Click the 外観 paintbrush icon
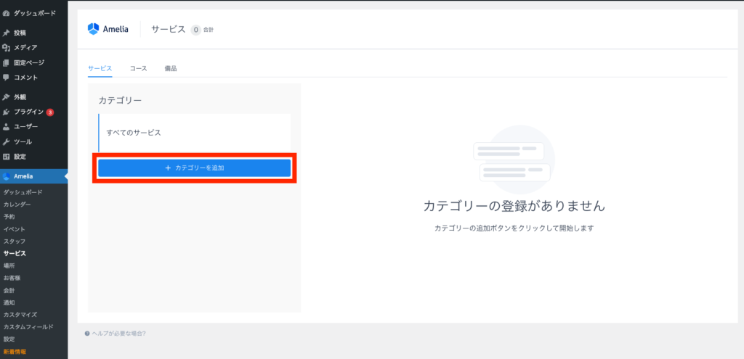Image resolution: width=744 pixels, height=359 pixels. 7,97
